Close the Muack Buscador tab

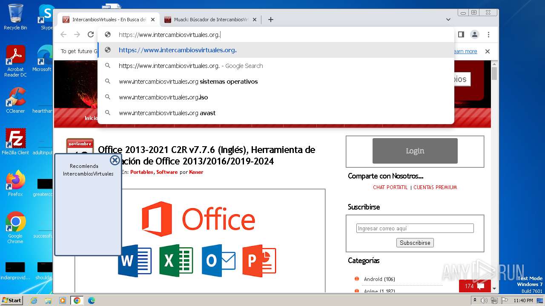coord(255,20)
